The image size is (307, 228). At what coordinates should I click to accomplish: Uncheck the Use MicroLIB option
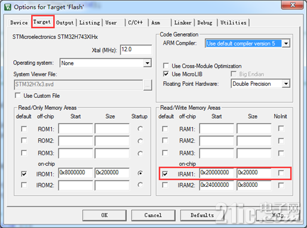click(166, 74)
